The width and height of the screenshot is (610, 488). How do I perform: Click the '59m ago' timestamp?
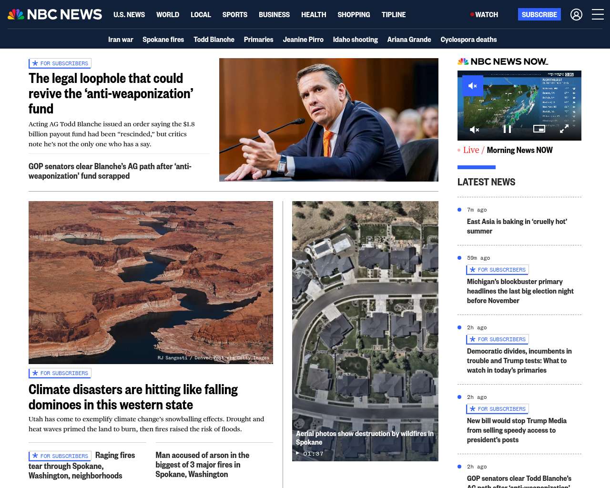pos(478,258)
